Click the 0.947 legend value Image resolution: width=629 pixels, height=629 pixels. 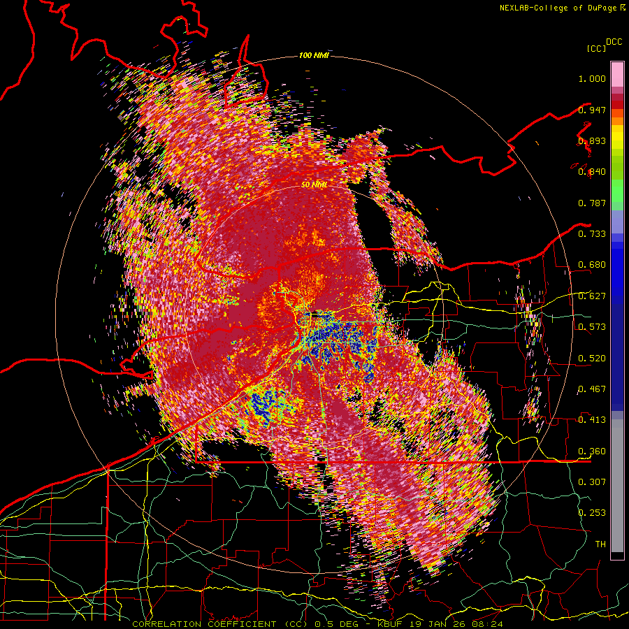tap(592, 110)
